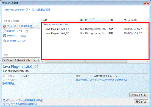The height and width of the screenshot is (107, 151).
Task: Sort list by 状態 column header
Action: click(115, 20)
